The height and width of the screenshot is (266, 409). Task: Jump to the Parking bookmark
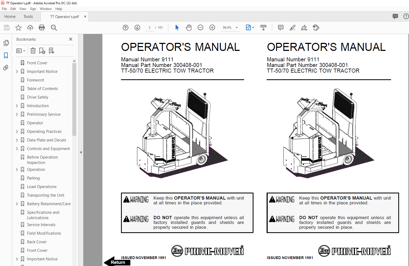[33, 178]
